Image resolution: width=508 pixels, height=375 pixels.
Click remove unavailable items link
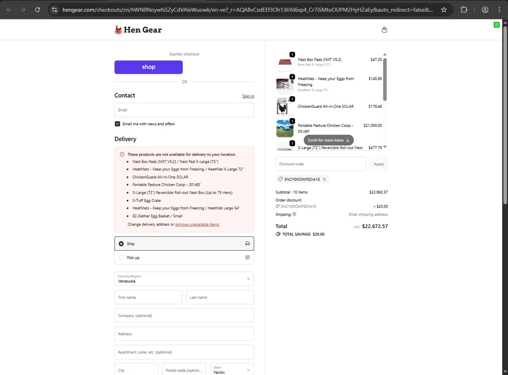pyautogui.click(x=197, y=224)
